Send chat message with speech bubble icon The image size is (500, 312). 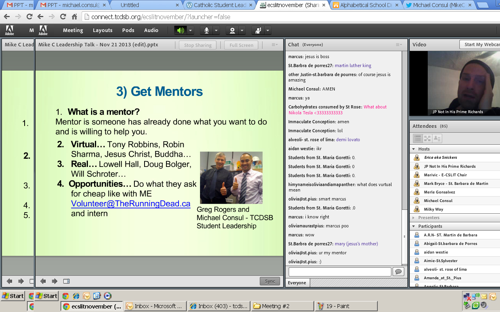pyautogui.click(x=398, y=271)
